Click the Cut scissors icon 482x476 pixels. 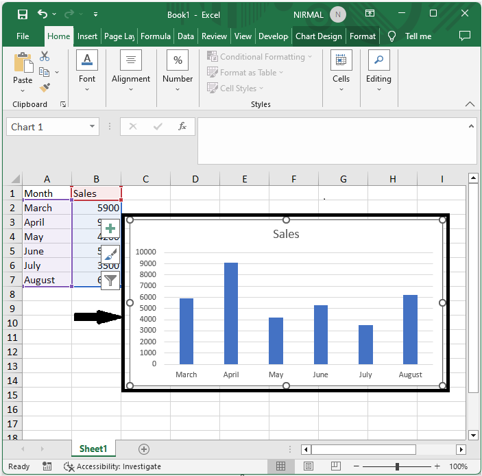(x=45, y=56)
